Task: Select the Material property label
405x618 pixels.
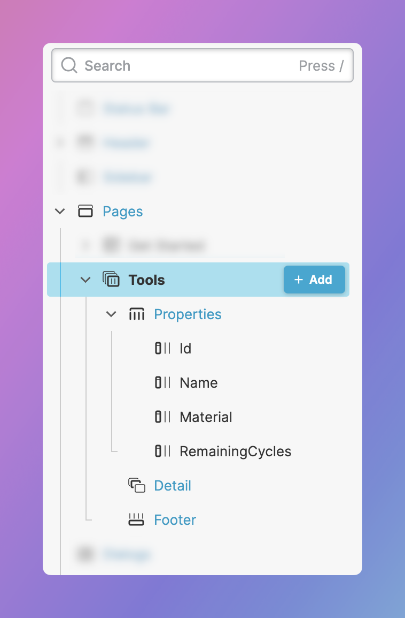Action: pos(206,417)
